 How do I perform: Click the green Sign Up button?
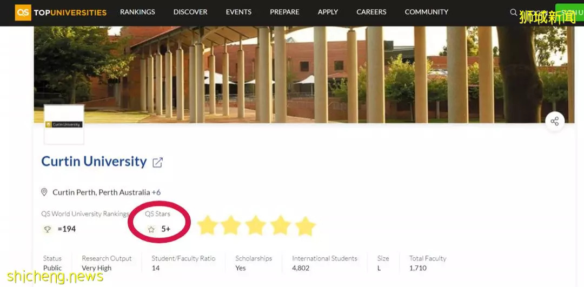[x=569, y=12]
